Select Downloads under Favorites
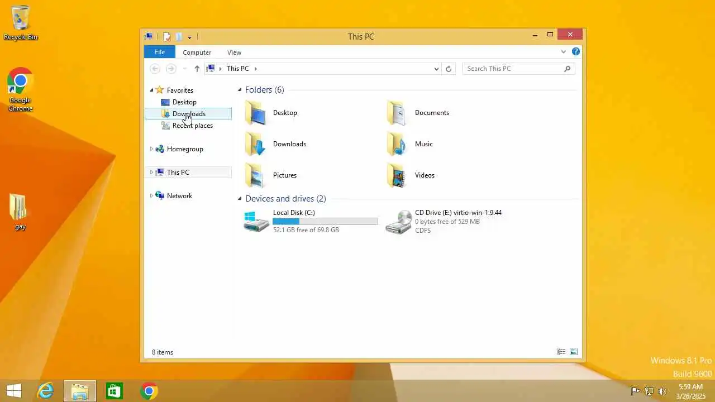 pos(189,114)
